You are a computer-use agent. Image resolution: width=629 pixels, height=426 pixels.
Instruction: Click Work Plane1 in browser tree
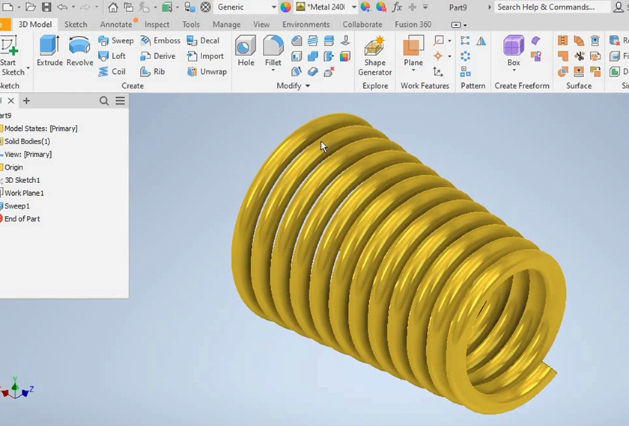[x=24, y=194]
